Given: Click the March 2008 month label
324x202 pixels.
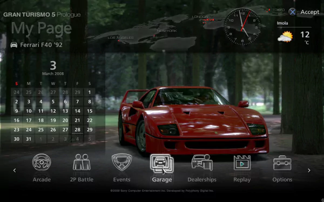Looking at the screenshot, I should (53, 74).
